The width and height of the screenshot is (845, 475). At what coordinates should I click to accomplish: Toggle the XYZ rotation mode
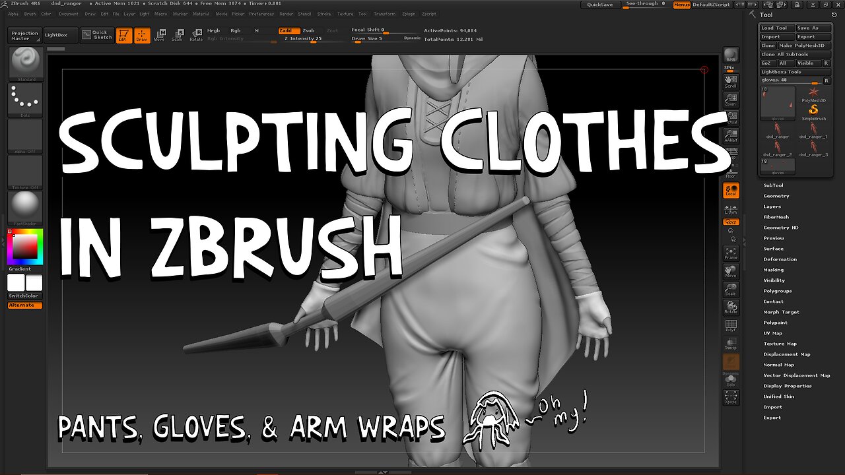click(x=731, y=222)
